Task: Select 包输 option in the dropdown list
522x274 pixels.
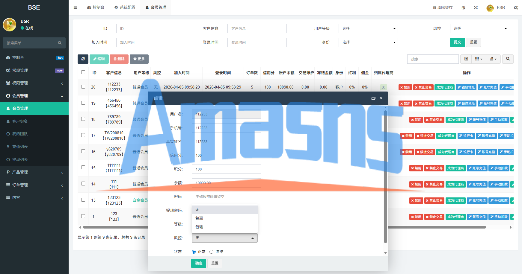Action: (x=225, y=227)
